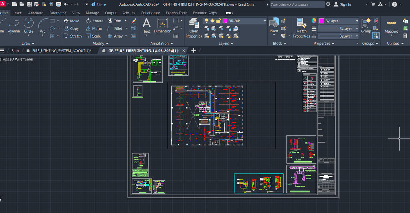Expand the Draw panel
Viewport: 410px width, 213px height.
click(x=28, y=43)
